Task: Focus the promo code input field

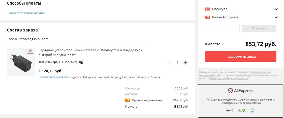Action: (x=222, y=29)
